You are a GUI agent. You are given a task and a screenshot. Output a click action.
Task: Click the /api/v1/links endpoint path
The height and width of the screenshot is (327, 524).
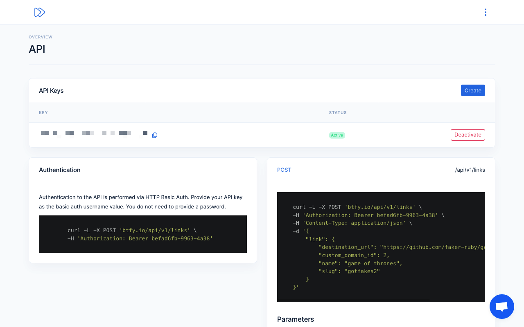click(470, 170)
